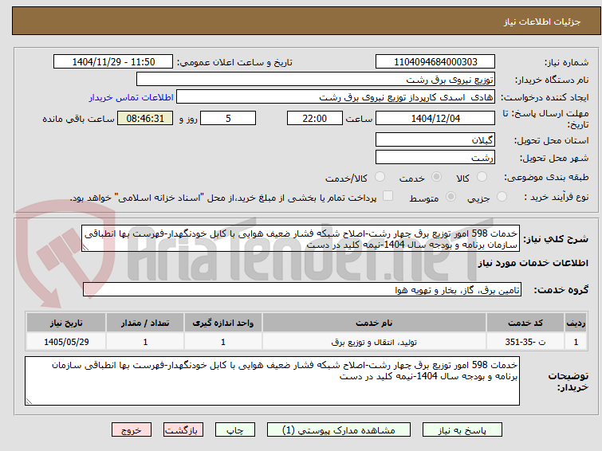
Task: Click the اطلاعات خدمات مورد نیاز heading
Action: (533, 263)
